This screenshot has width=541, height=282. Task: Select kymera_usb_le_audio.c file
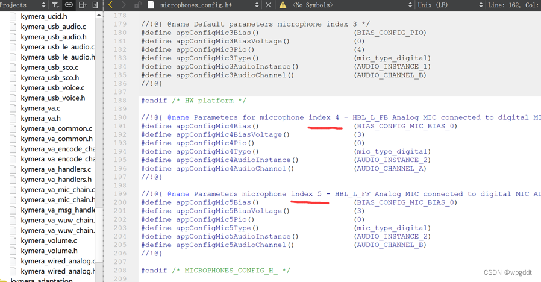tap(58, 47)
